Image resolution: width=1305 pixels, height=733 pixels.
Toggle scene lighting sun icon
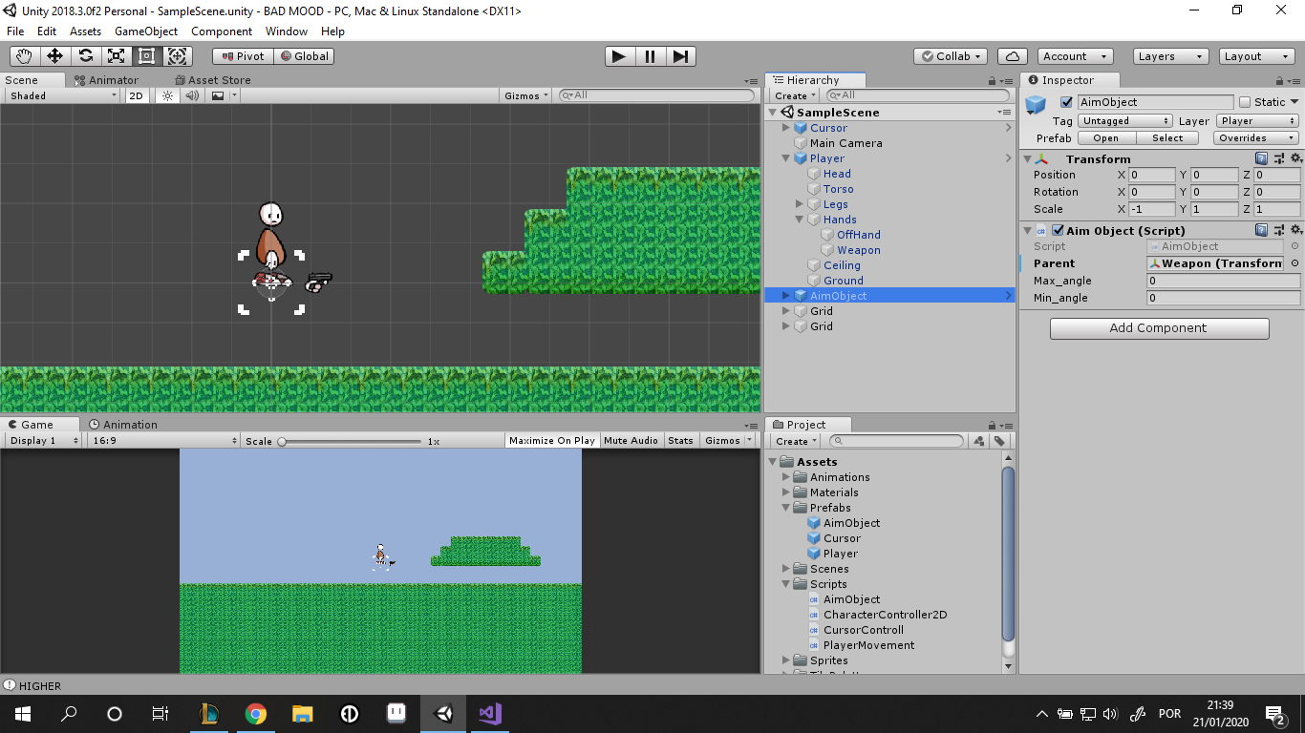[x=167, y=95]
